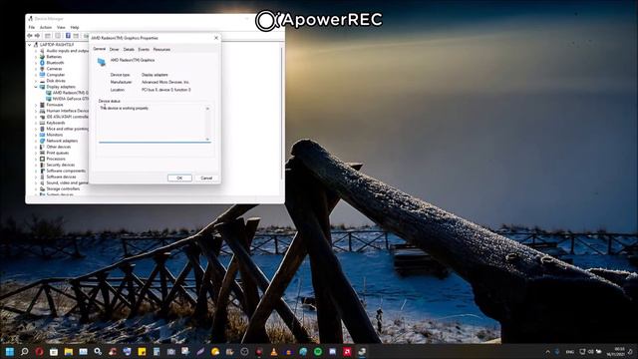
Task: Click the ENG language indicator
Action: click(x=570, y=352)
